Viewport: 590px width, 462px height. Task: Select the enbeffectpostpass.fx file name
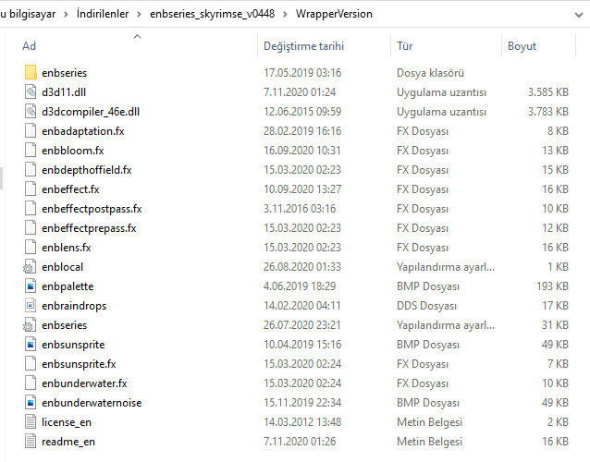pyautogui.click(x=92, y=209)
